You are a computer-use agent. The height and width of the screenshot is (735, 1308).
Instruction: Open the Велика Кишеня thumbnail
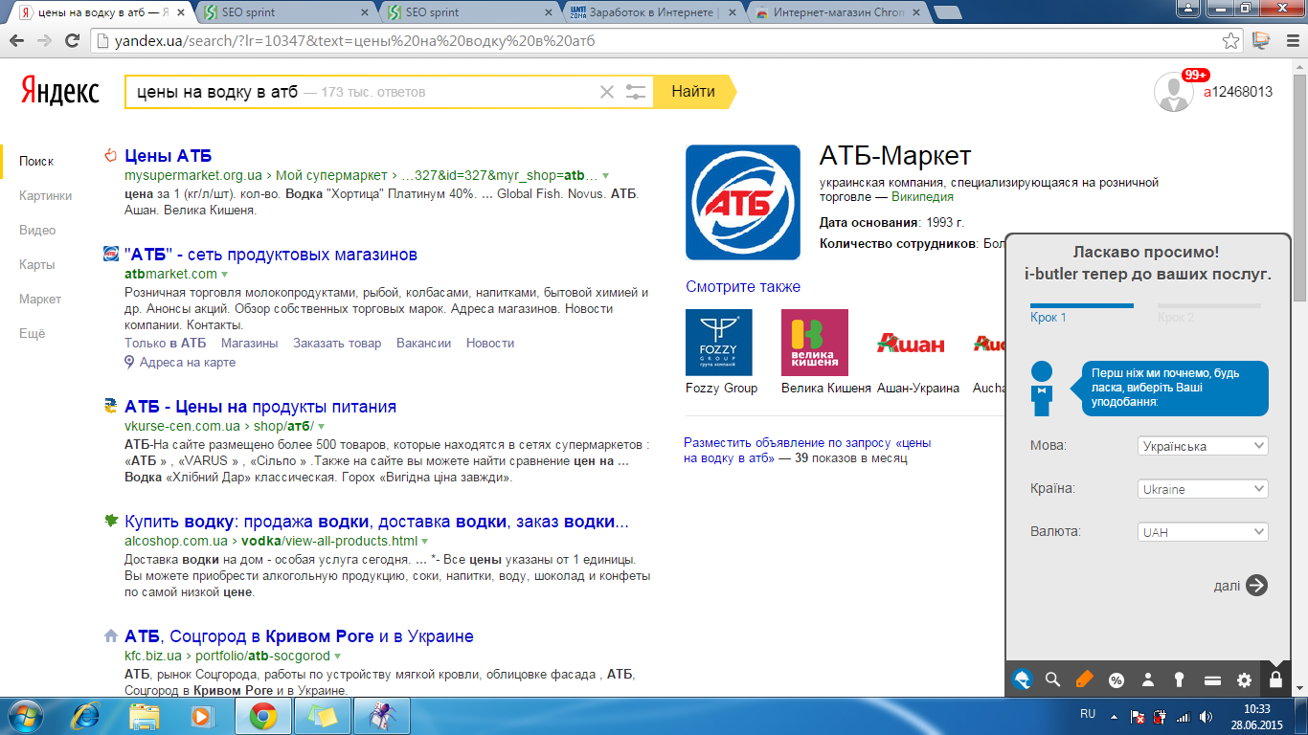click(815, 343)
